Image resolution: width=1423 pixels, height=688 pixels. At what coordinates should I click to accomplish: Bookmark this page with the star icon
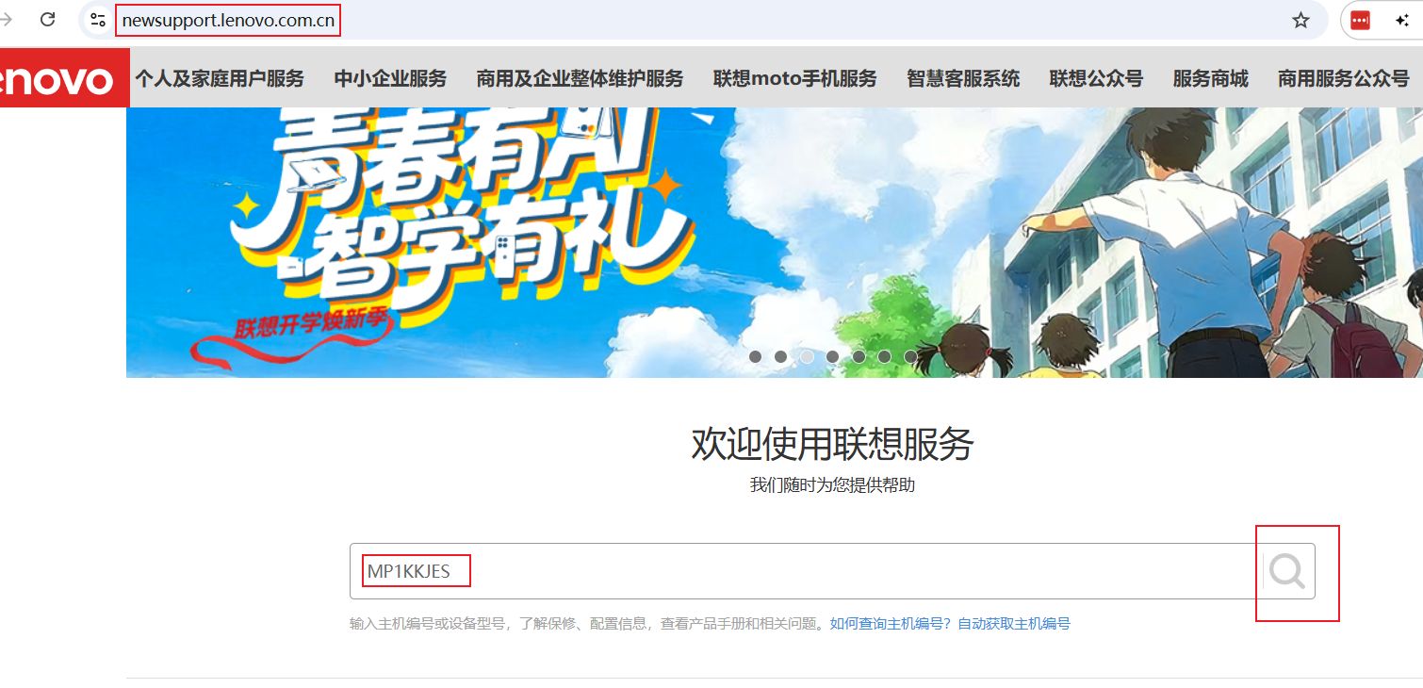1300,20
